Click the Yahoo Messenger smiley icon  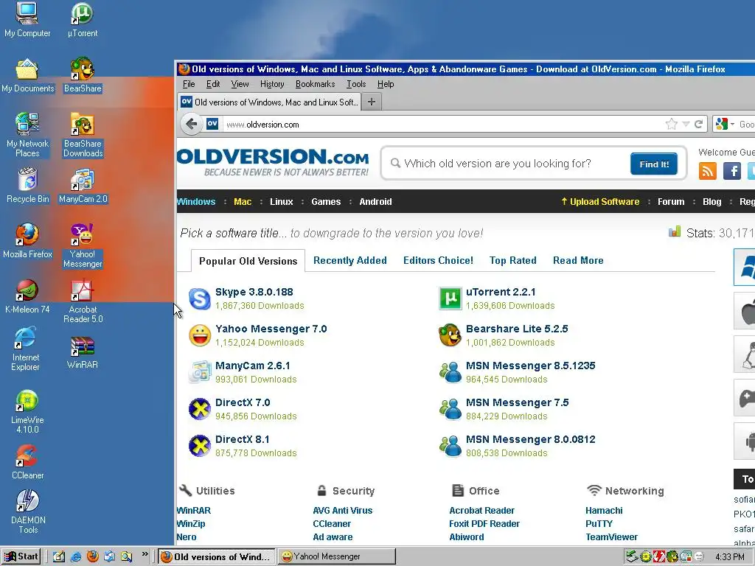[x=199, y=335]
